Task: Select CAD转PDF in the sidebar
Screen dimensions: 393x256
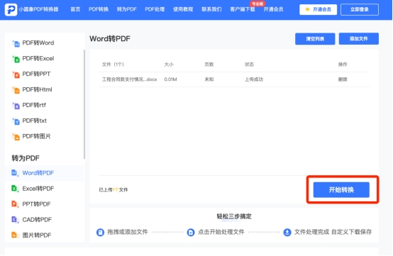Action: pos(37,220)
